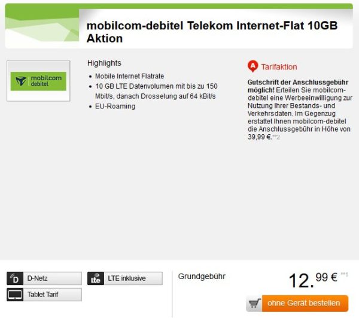Click the 'Mobile Internet Flatrate' highlight
359x318 pixels.
click(x=130, y=76)
